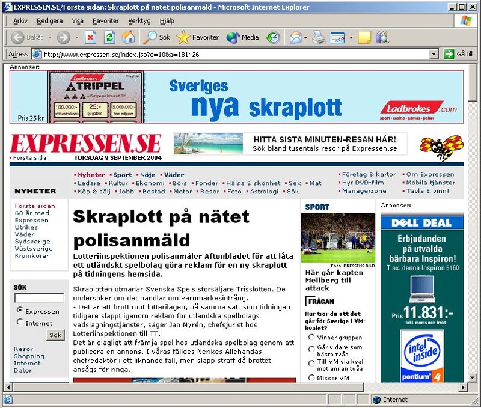The image size is (481, 408).
Task: Select the Expressen search radio button
Action: pyautogui.click(x=20, y=310)
